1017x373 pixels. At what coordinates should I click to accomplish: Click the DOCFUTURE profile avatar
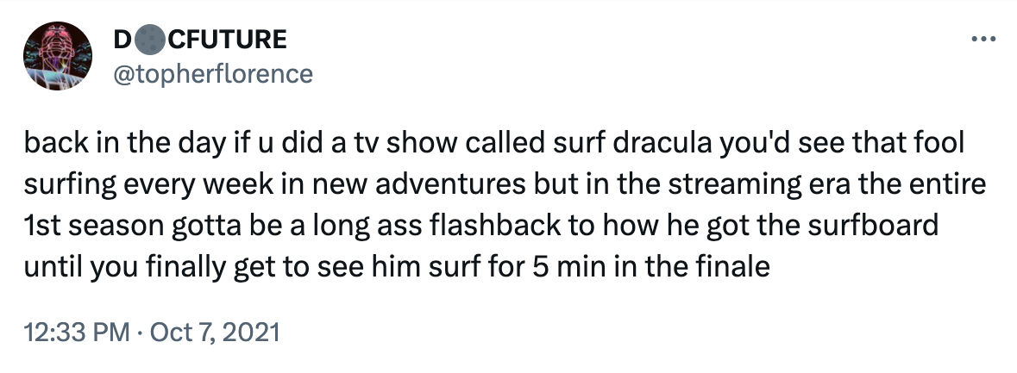tap(58, 56)
